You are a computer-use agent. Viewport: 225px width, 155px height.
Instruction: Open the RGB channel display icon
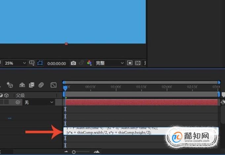tap(89, 63)
